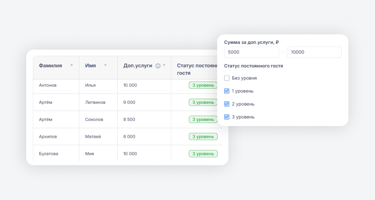The image size is (375, 200).
Task: Click the 3 уровень badge for Соколов
Action: pos(203,119)
